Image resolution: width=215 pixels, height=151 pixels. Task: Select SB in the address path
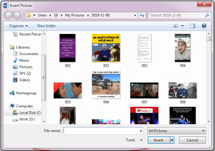(x=56, y=15)
